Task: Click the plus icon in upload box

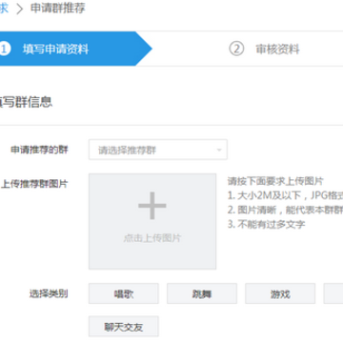Action: [x=152, y=206]
